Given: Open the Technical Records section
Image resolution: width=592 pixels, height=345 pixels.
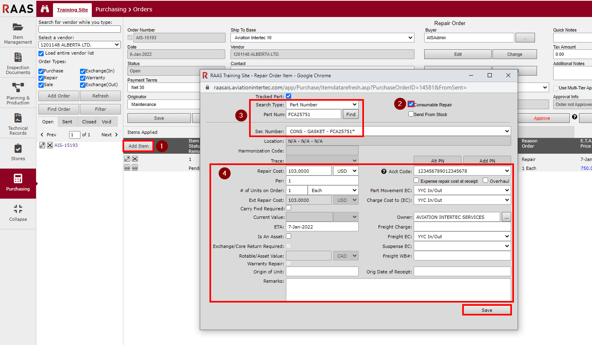Looking at the screenshot, I should (x=18, y=124).
